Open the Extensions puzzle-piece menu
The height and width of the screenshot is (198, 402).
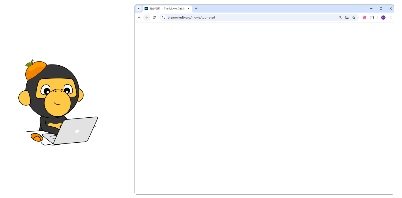pos(372,18)
